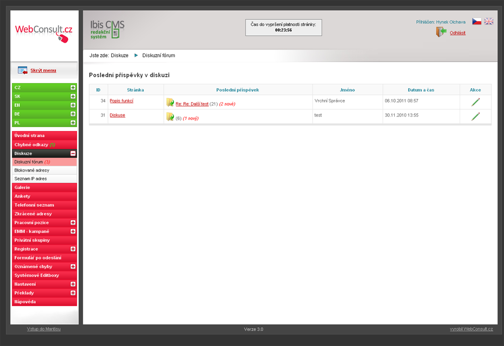Collapse the Diskuze menu section
The image size is (504, 346).
[73, 153]
